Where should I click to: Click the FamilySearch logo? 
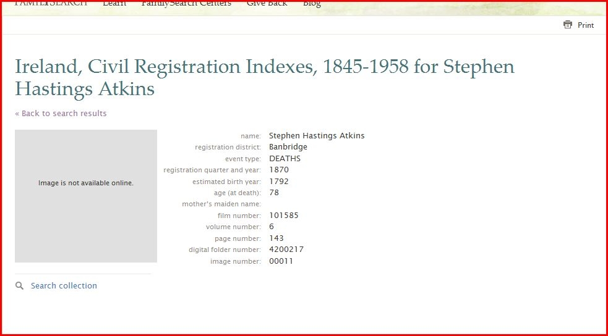(x=51, y=4)
